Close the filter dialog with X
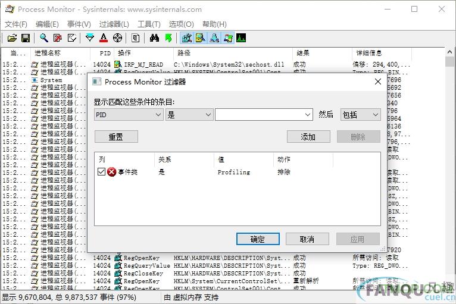Image resolution: width=456 pixels, height=304 pixels. pyautogui.click(x=378, y=82)
